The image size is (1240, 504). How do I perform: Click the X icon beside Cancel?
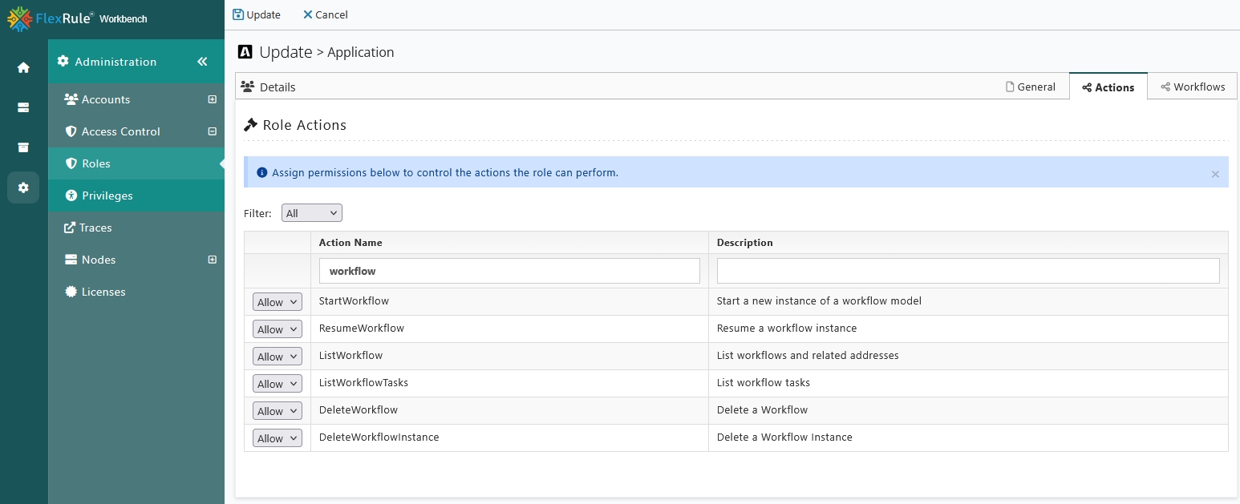(x=307, y=14)
